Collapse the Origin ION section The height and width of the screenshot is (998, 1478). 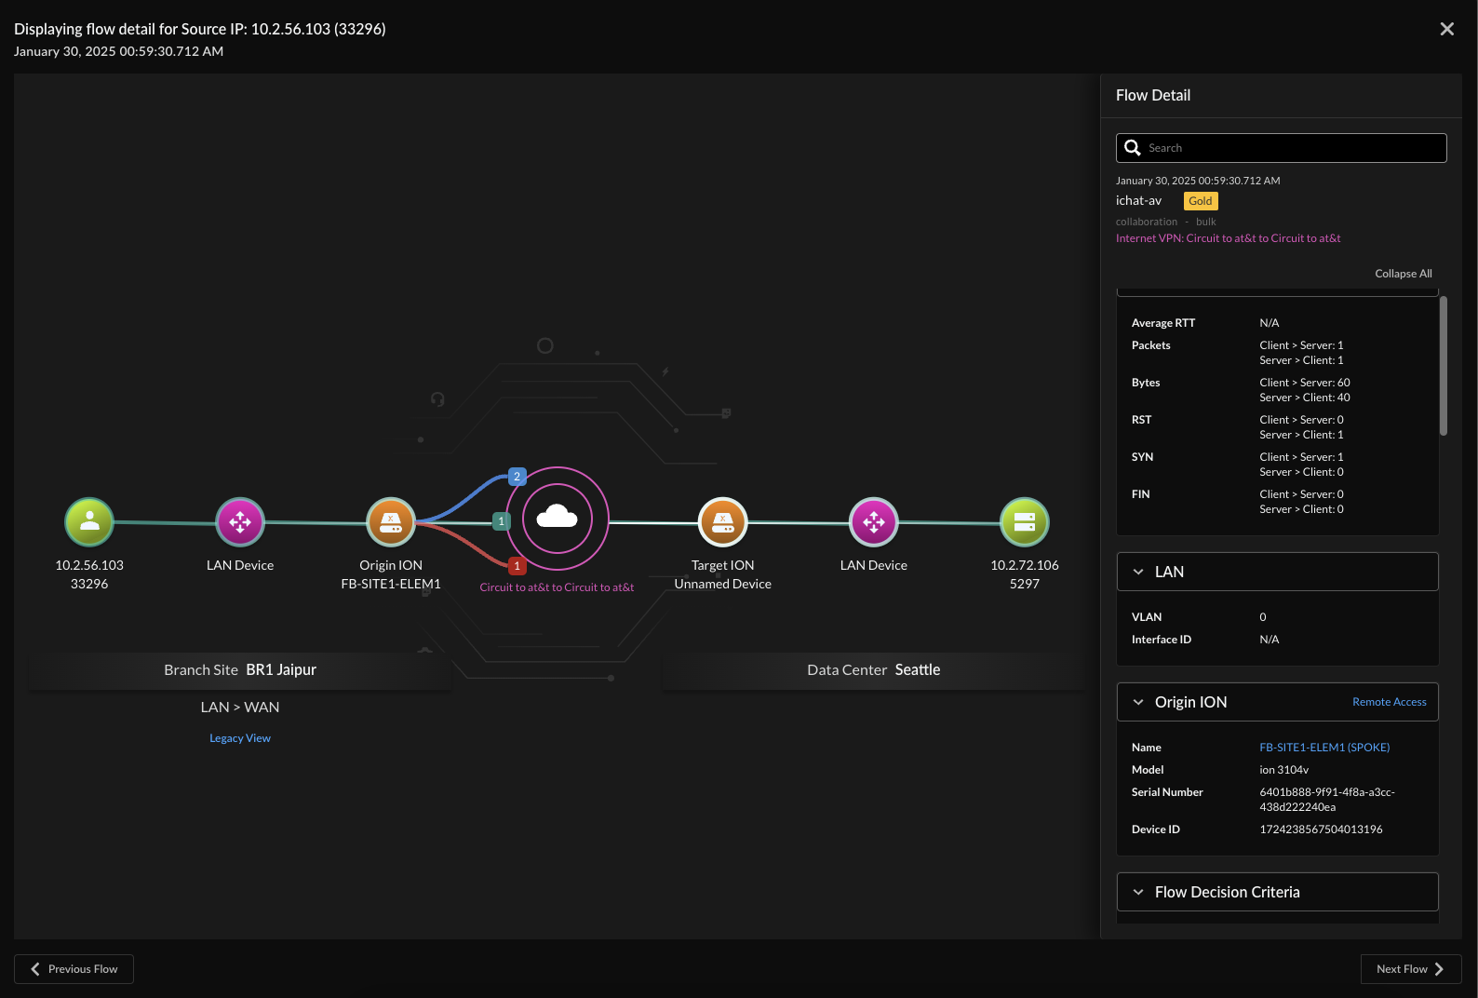pyautogui.click(x=1138, y=702)
